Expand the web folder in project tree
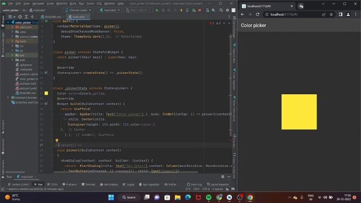Image resolution: width=361 pixels, height=203 pixels. tap(12, 60)
